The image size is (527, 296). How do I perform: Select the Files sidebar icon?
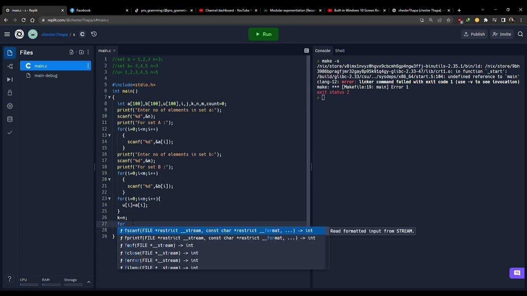(10, 53)
